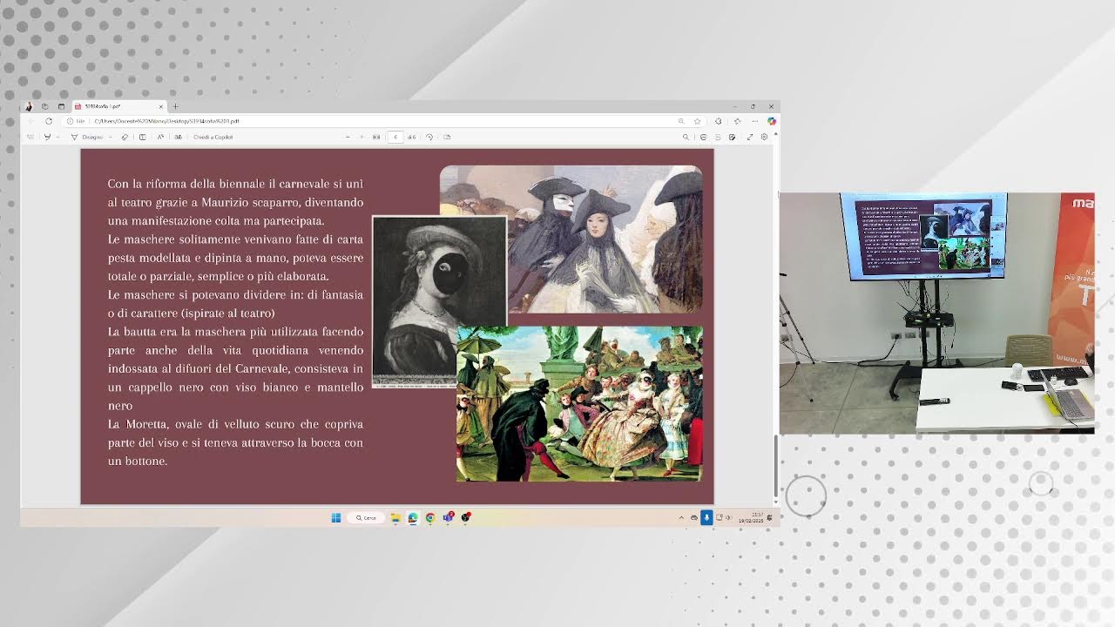Select the eraser tool
The height and width of the screenshot is (627, 1115).
(125, 137)
